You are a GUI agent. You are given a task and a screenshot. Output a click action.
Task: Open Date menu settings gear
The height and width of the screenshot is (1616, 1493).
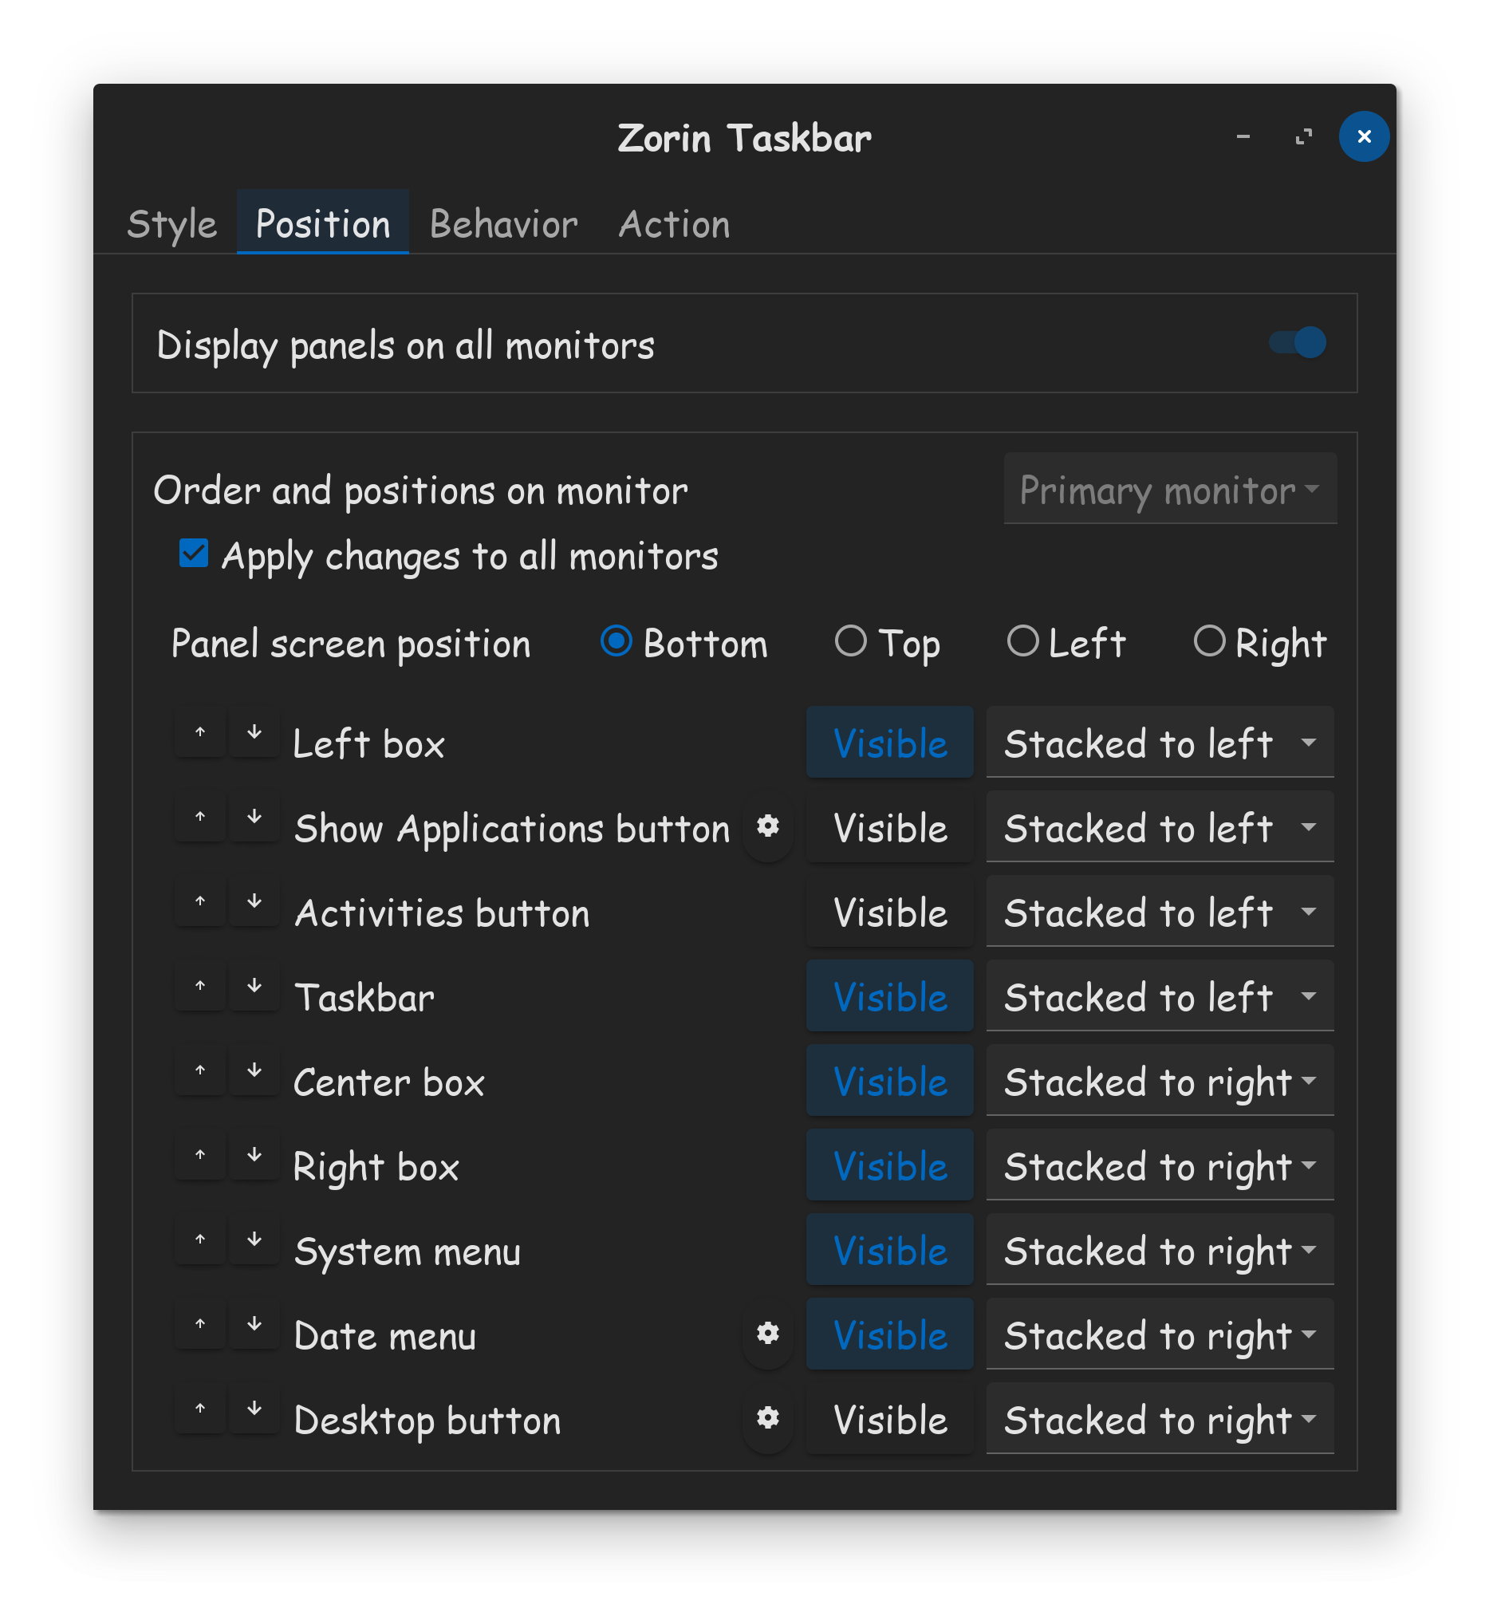pyautogui.click(x=767, y=1334)
